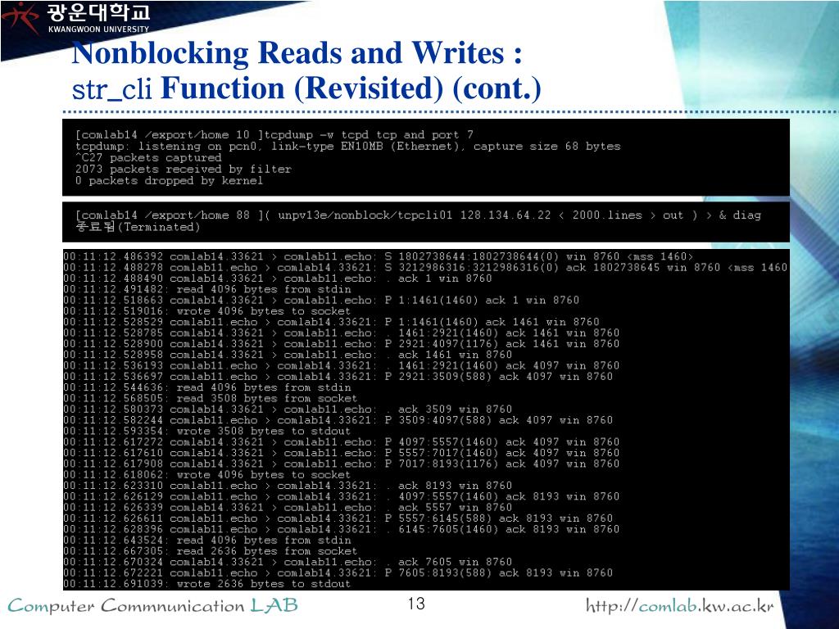Click the 00:11:12.626129 '4097:5557(1460) ack 8193' line
Screen dimensions: 839x629
point(342,497)
